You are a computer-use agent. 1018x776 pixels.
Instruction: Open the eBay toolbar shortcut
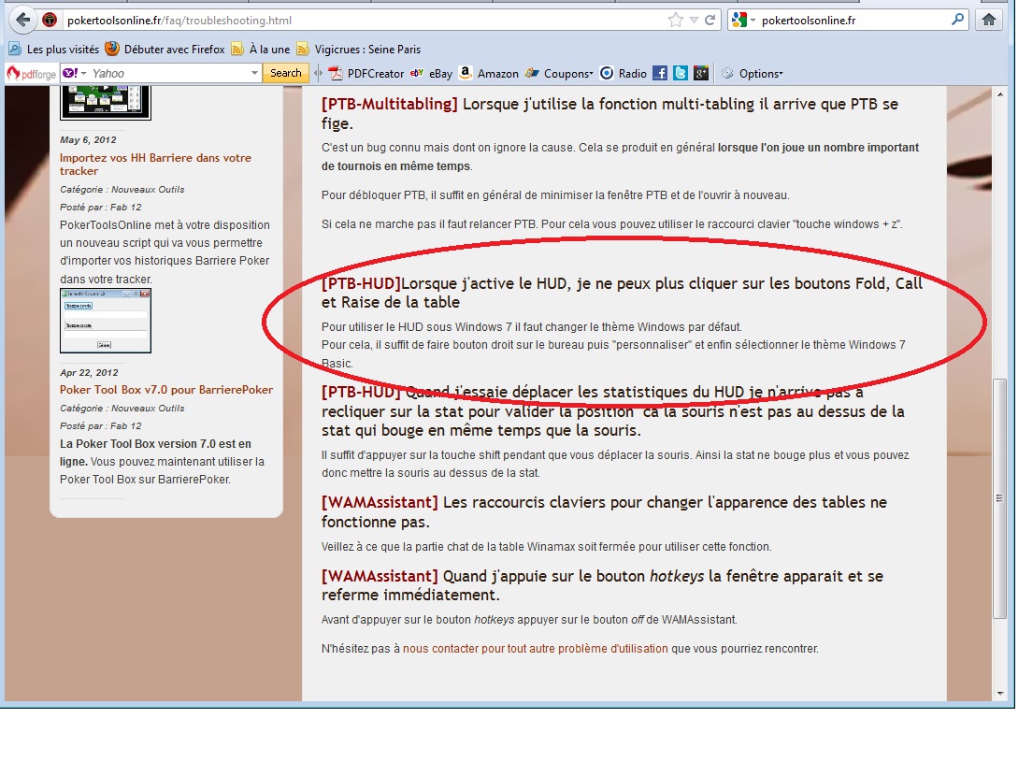(432, 73)
